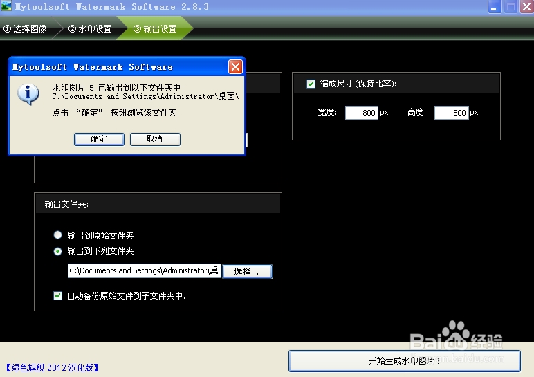
Task: Click the 选择... browse button
Action: 247,272
